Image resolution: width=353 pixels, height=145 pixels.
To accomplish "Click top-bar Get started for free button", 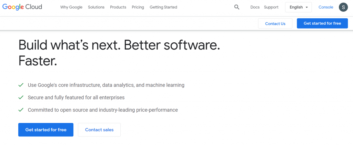I will 322,23.
